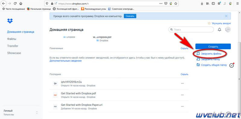This screenshot has height=119, width=241.
Task: Click the Поиск search field
Action: [191, 29]
